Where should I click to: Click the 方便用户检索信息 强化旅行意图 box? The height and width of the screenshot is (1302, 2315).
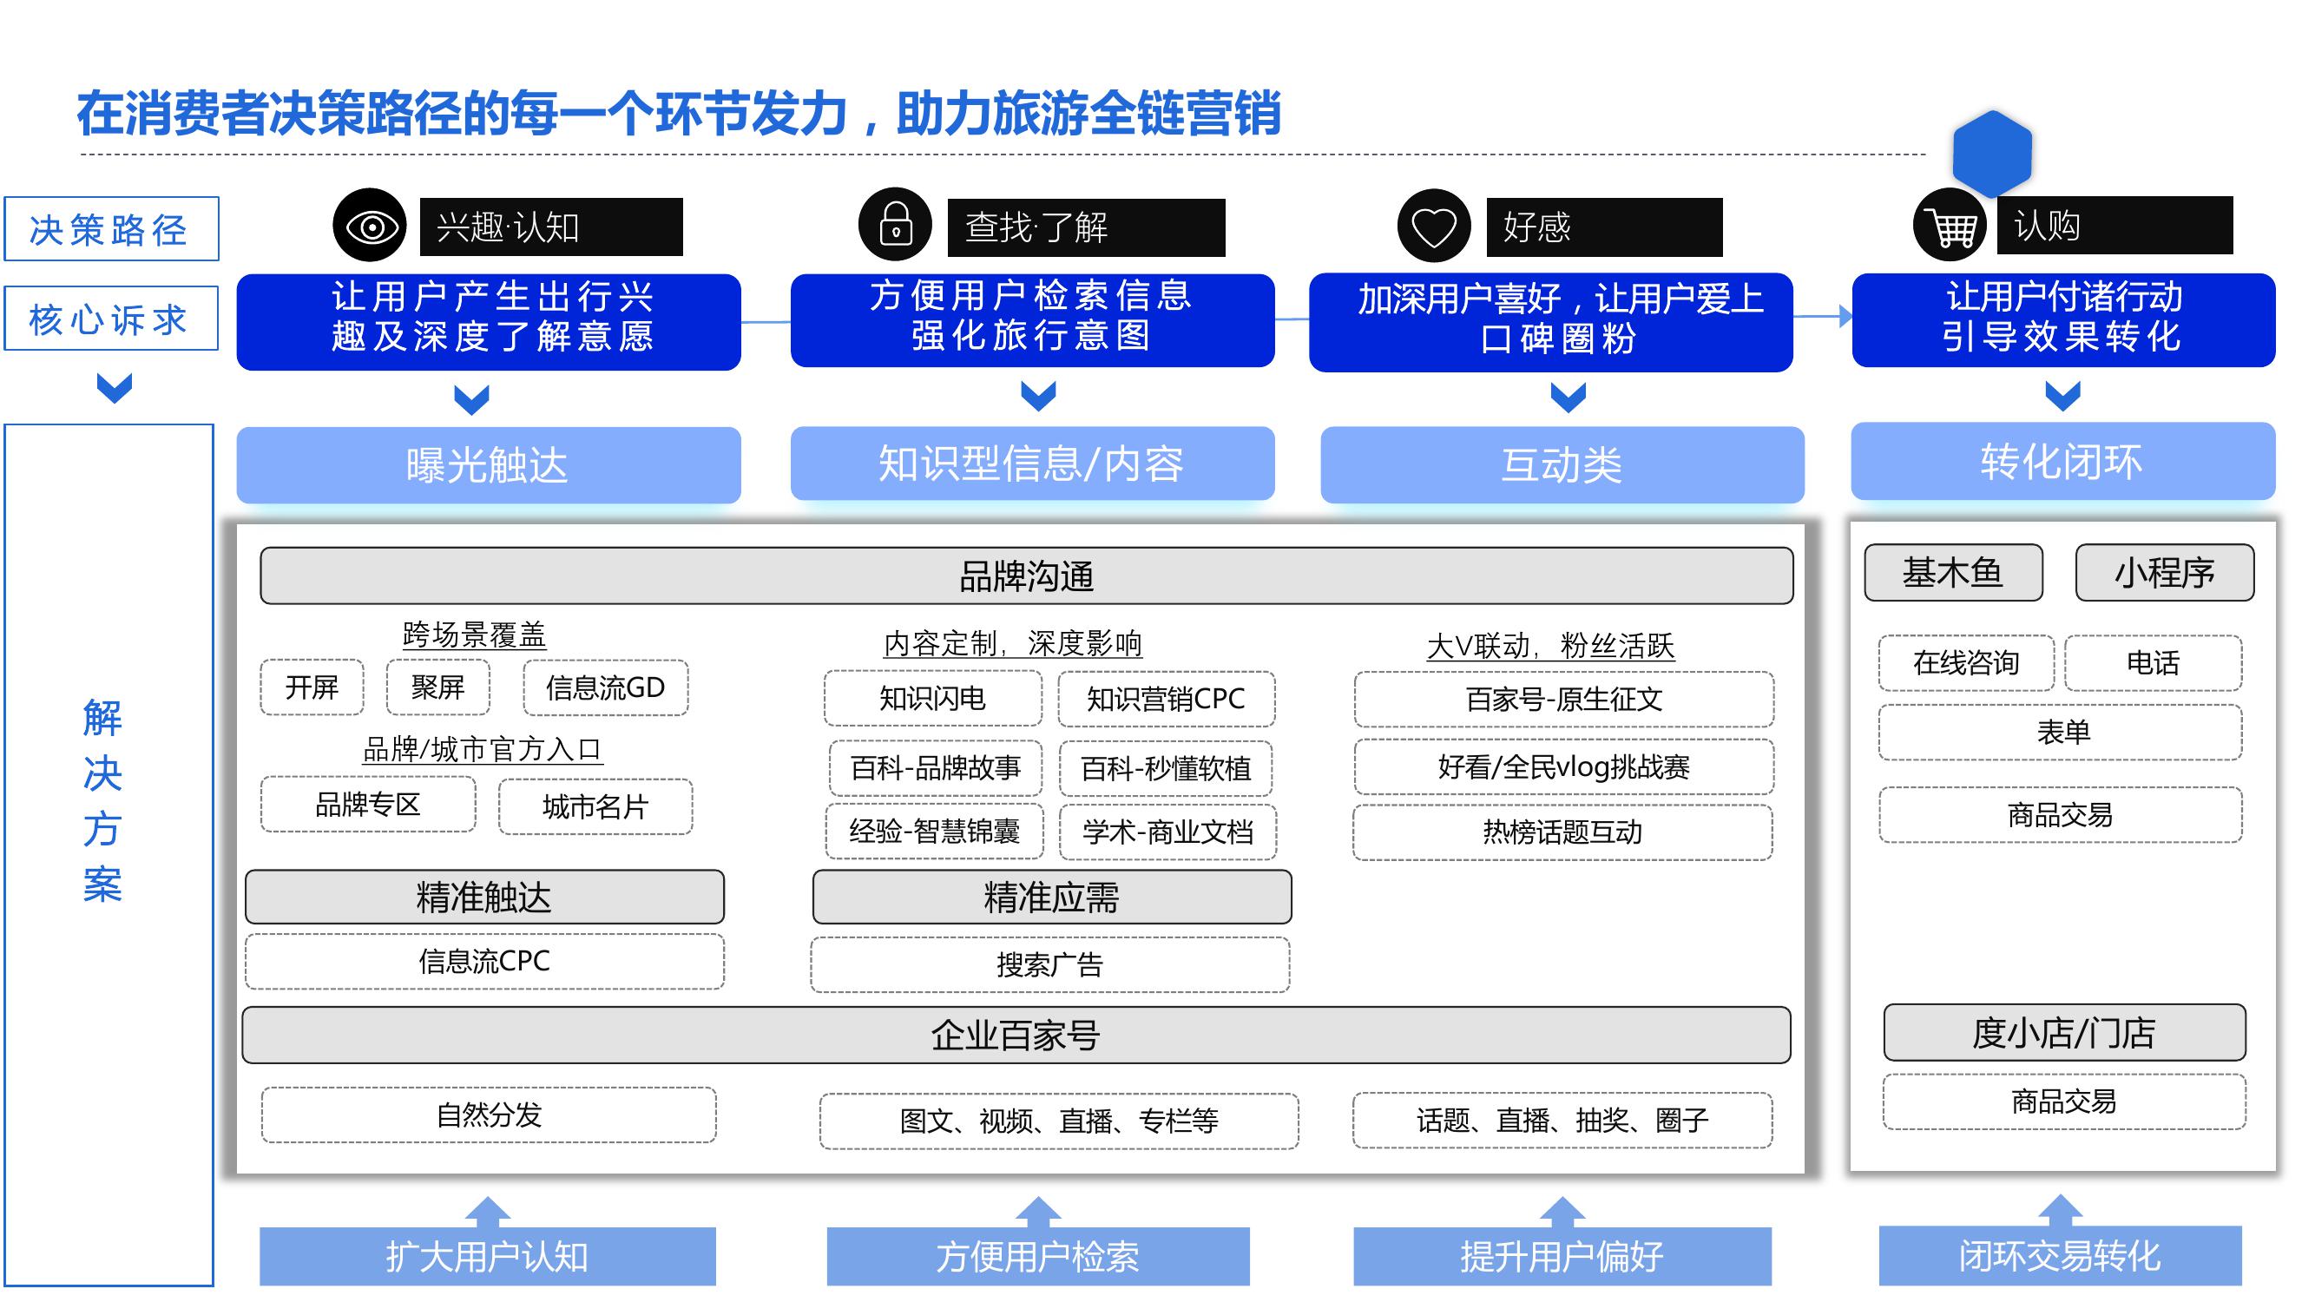[x=1032, y=320]
